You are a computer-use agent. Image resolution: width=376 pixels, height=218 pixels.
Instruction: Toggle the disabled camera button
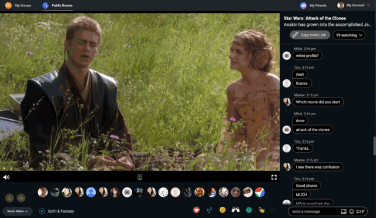21,198
